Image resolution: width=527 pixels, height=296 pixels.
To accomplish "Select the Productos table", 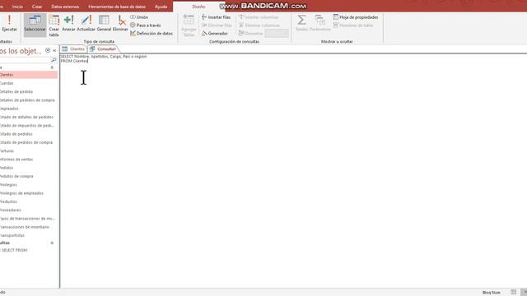I will [x=29, y=201].
